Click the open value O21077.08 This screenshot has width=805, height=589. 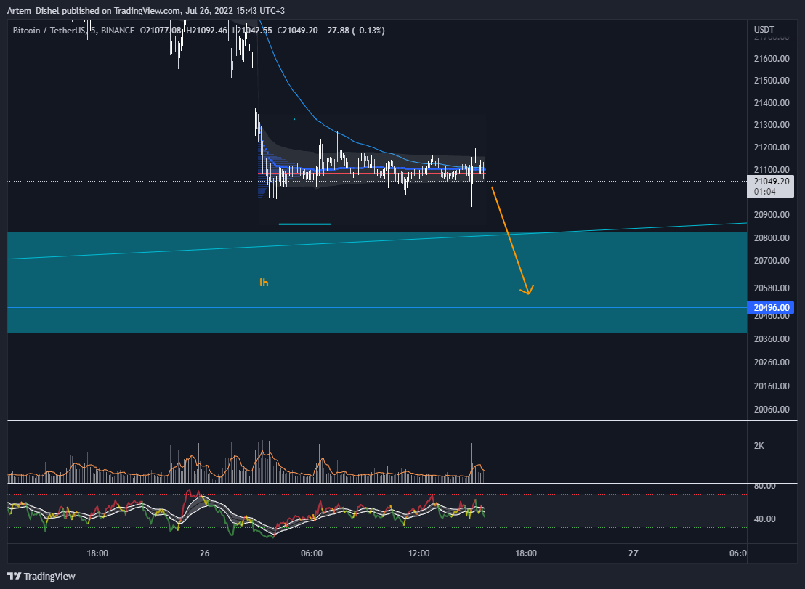[161, 31]
